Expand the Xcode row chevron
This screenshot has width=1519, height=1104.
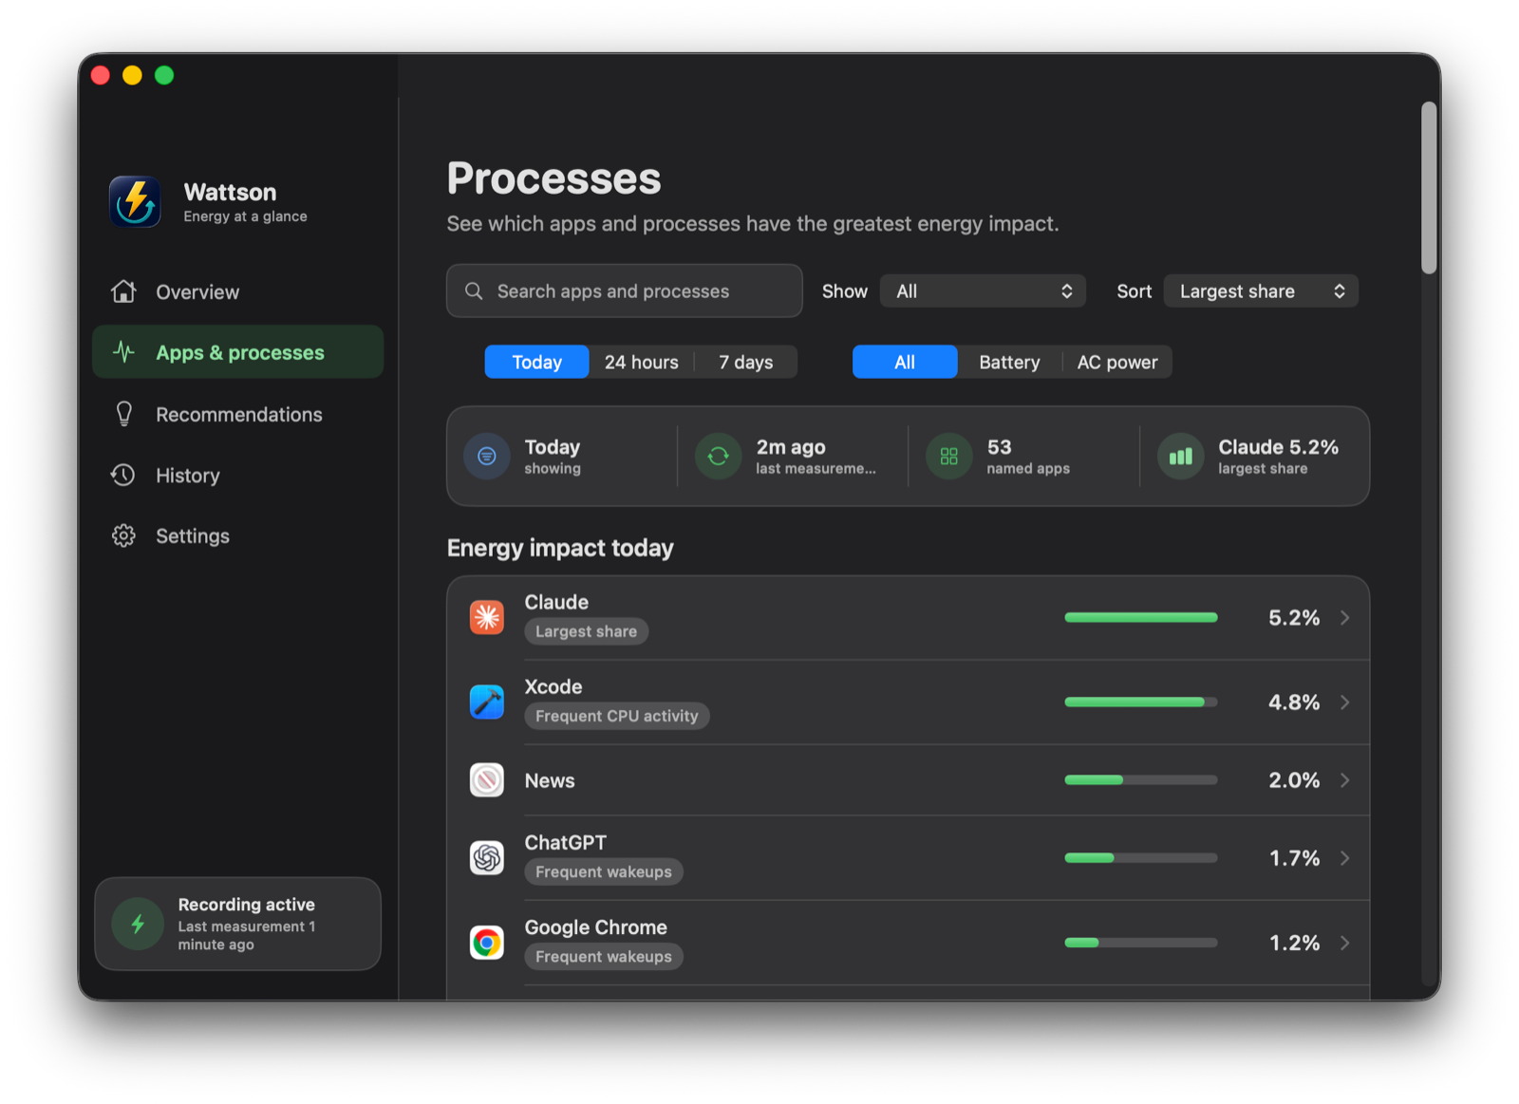coord(1345,702)
